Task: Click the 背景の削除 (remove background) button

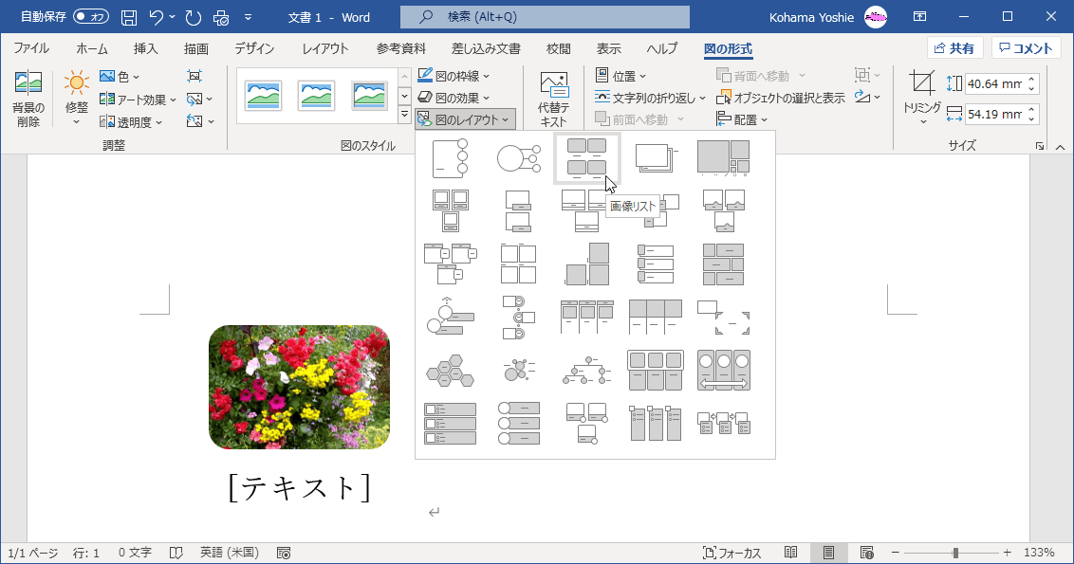Action: click(28, 100)
